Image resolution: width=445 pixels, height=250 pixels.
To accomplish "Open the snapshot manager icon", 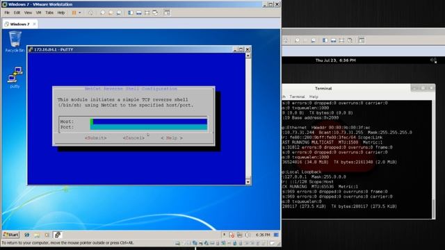I will pos(119,12).
